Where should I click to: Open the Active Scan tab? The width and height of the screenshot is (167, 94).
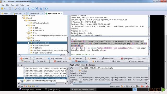(x=98, y=61)
